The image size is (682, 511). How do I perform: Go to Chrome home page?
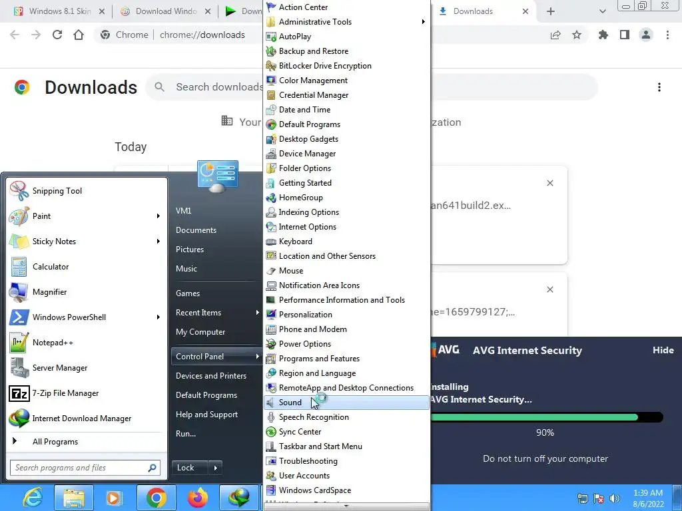(79, 35)
